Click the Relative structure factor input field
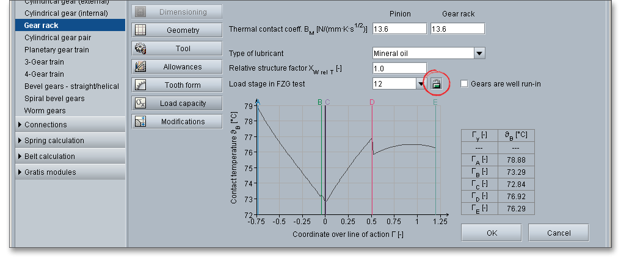This screenshot has height=257, width=621. coord(399,68)
